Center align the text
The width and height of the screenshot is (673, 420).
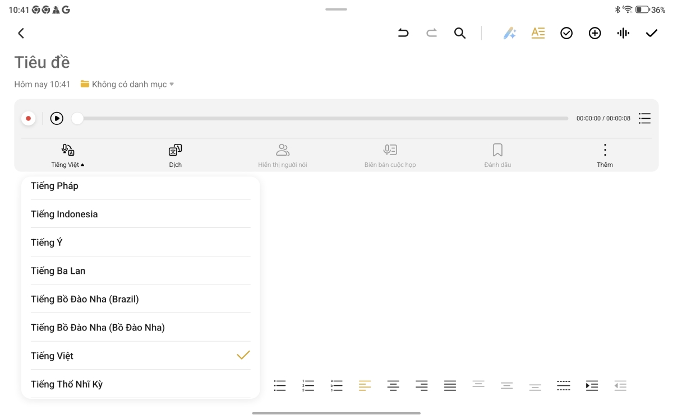393,386
